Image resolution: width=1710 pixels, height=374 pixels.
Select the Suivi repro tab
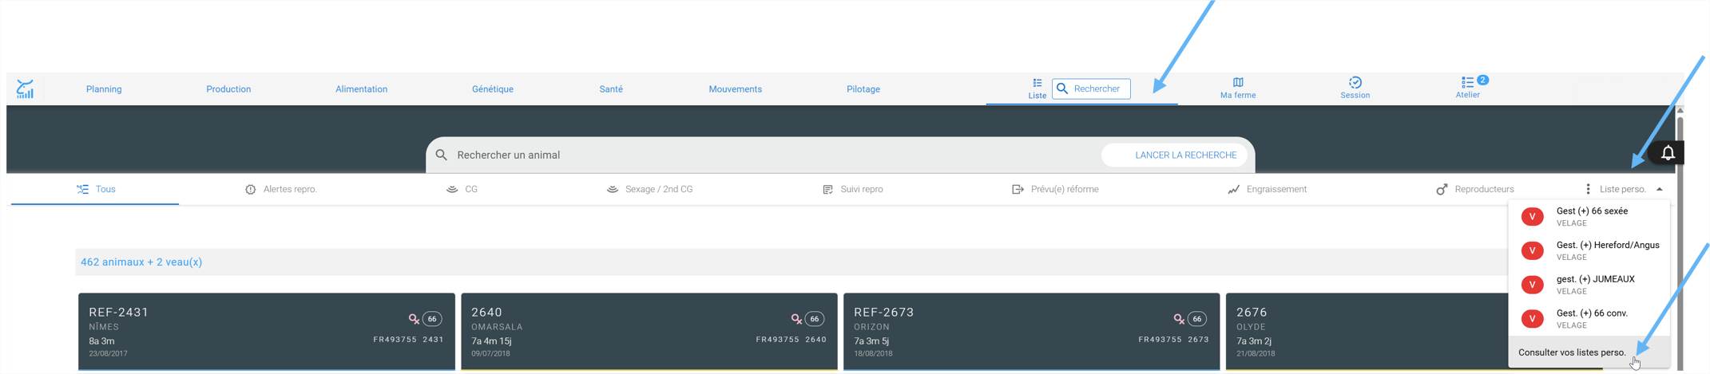[852, 189]
